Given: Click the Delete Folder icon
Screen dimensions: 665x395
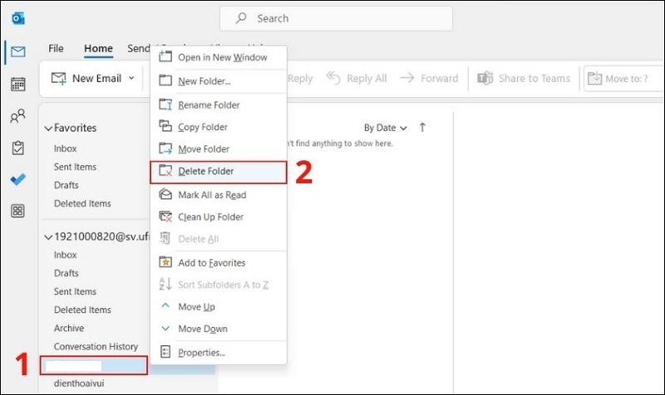Looking at the screenshot, I should click(165, 171).
